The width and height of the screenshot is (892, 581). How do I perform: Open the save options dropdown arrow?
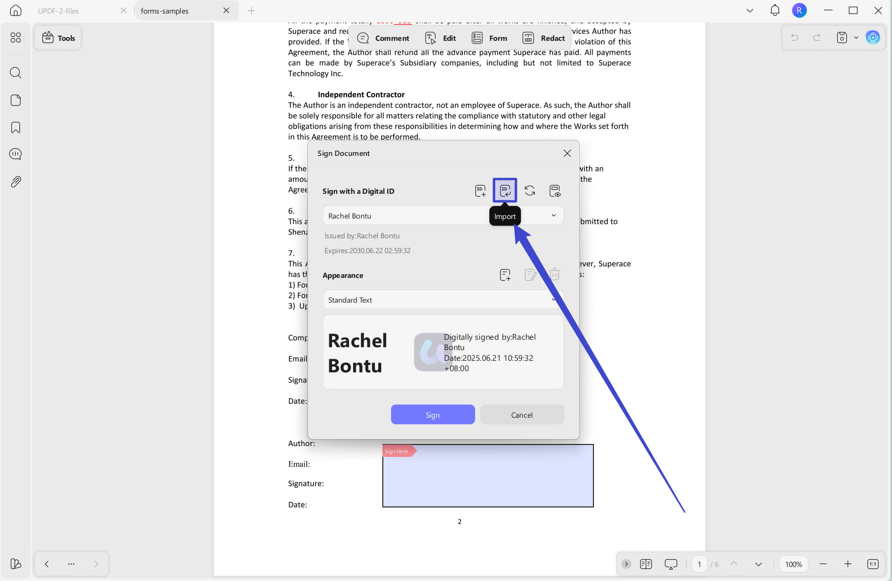click(x=856, y=38)
